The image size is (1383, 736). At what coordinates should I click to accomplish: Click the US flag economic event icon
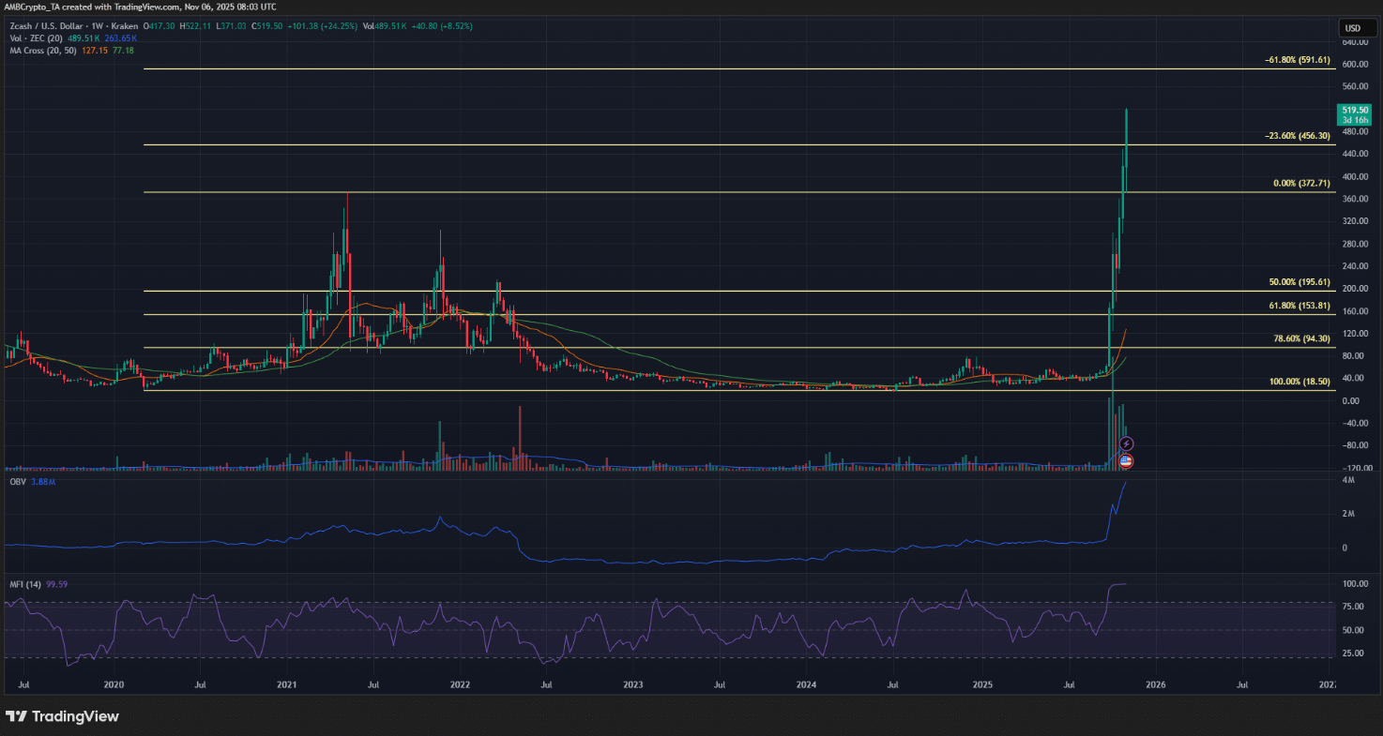(x=1127, y=461)
